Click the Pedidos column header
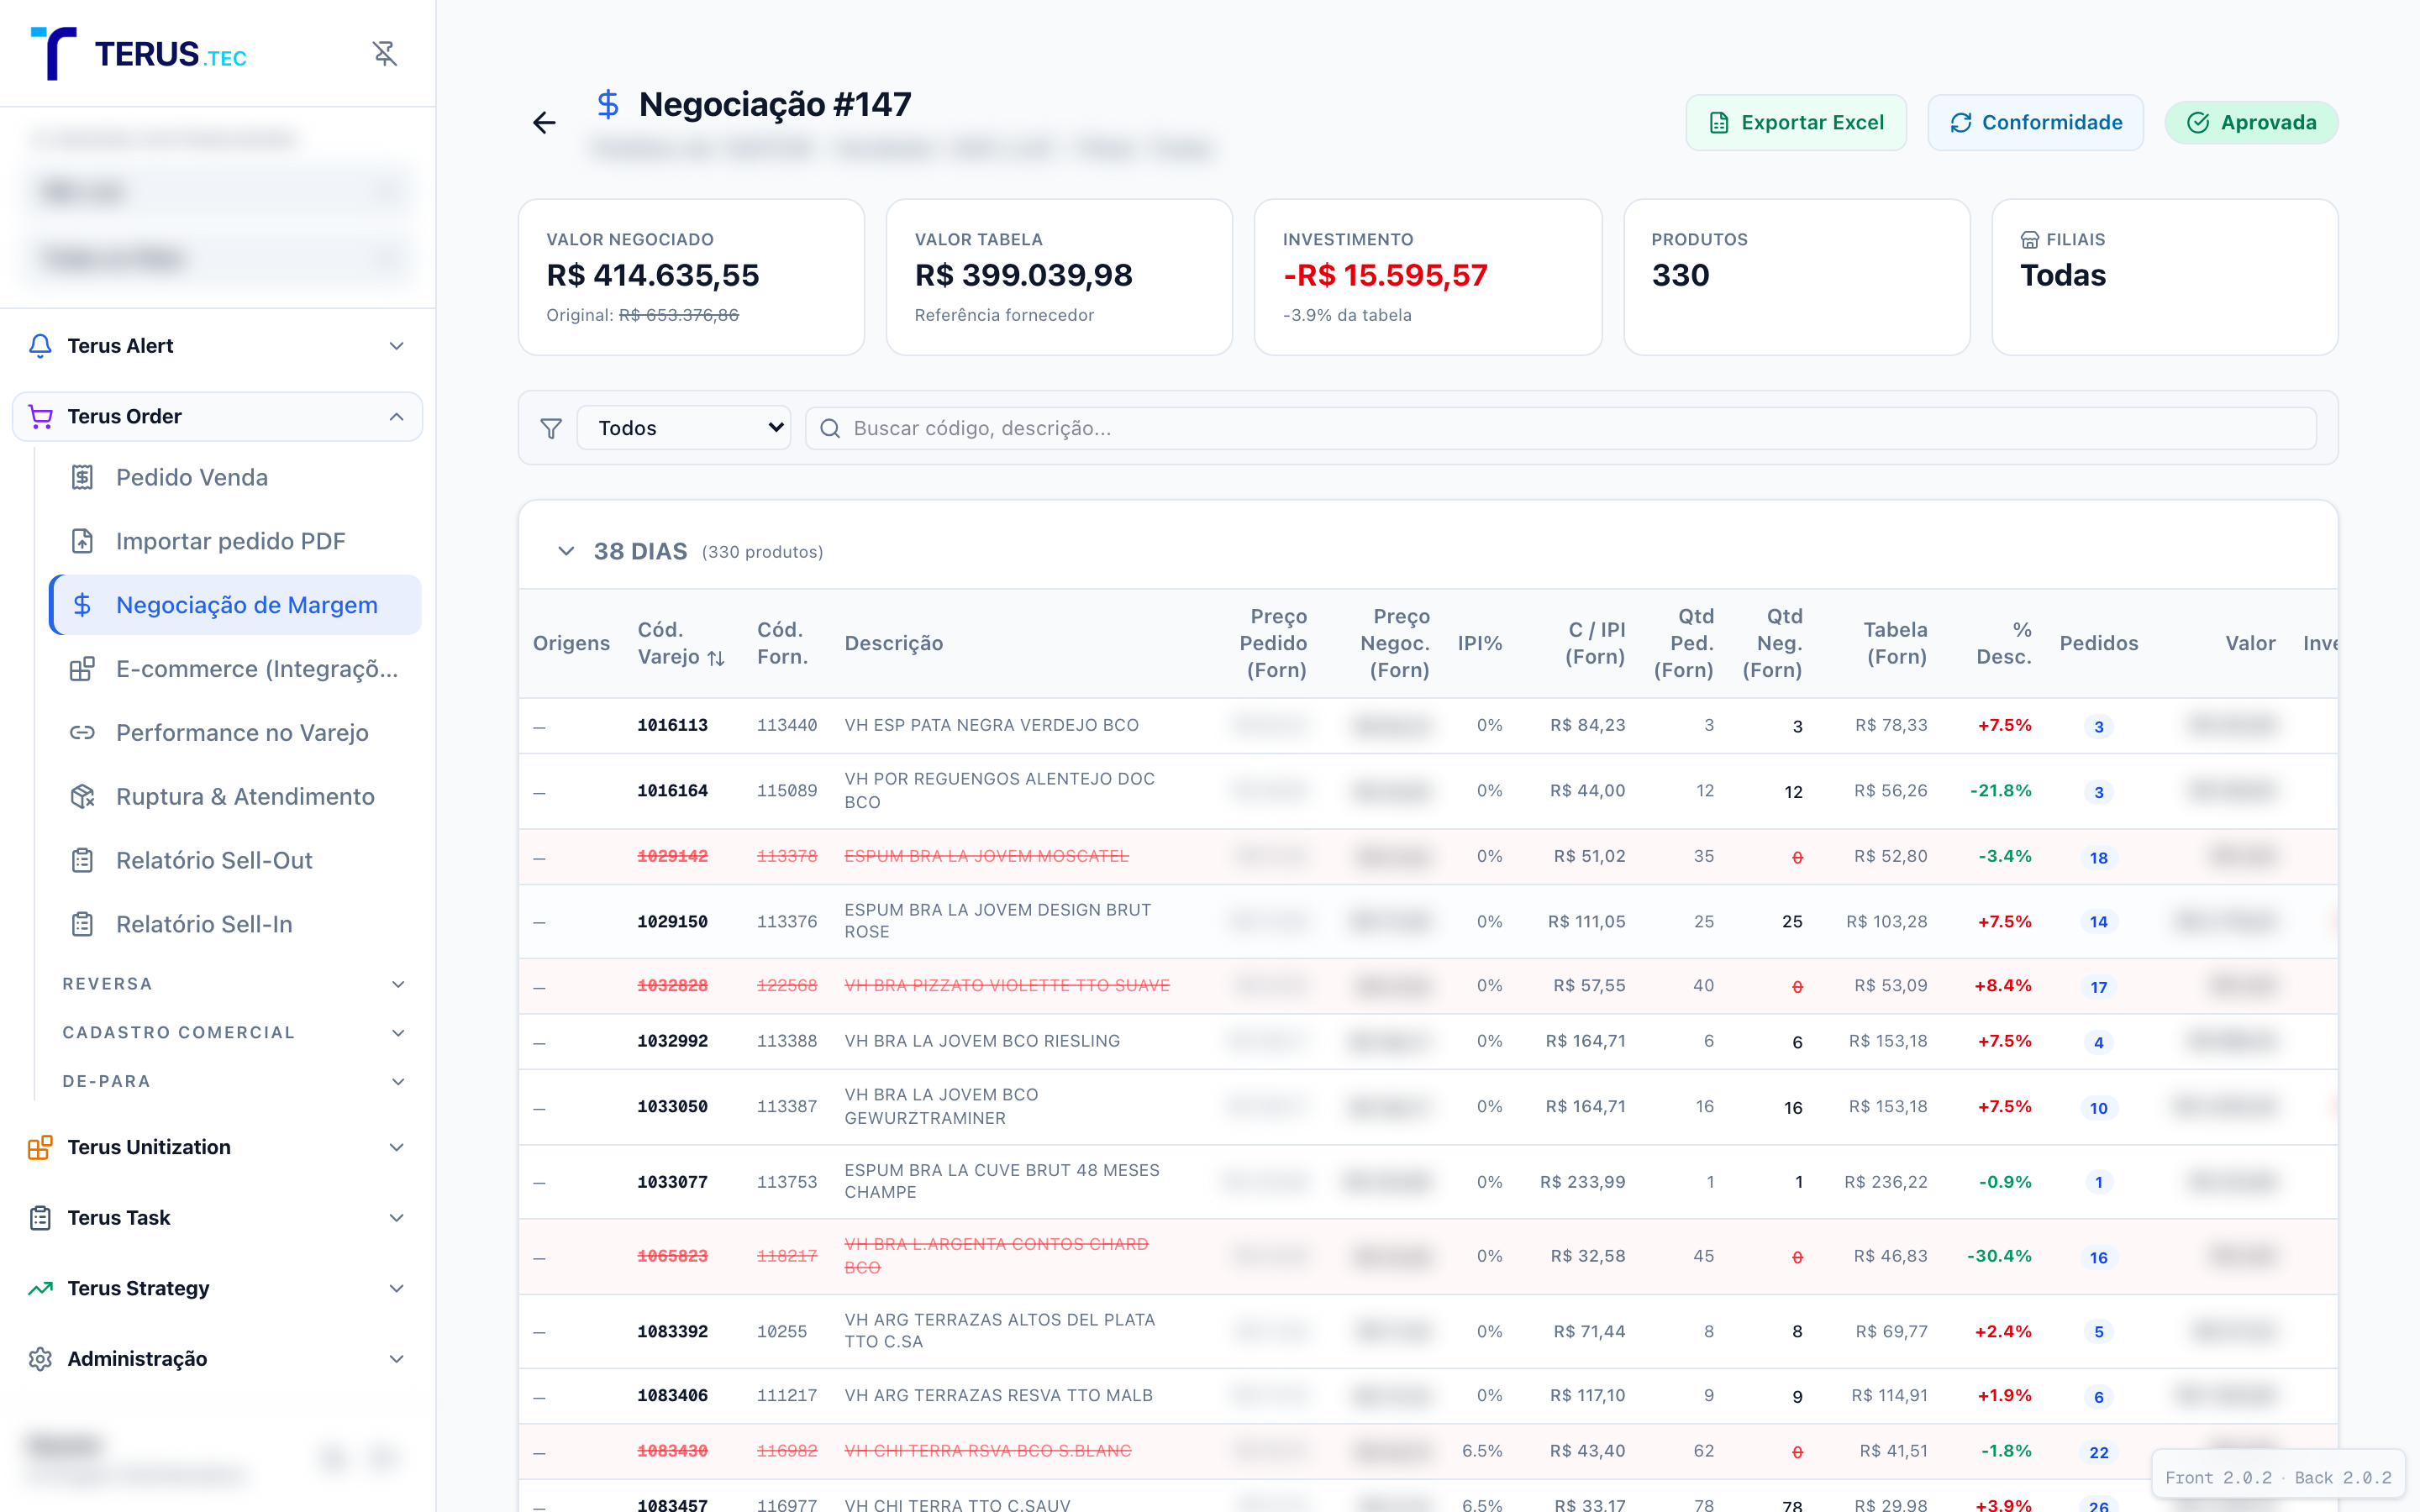Image resolution: width=2420 pixels, height=1512 pixels. [x=2099, y=643]
